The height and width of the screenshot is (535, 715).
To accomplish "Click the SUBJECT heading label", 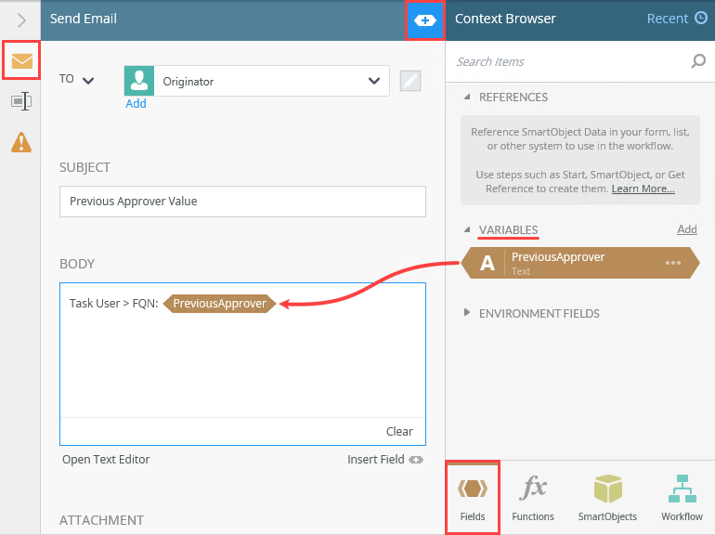I will coord(84,167).
